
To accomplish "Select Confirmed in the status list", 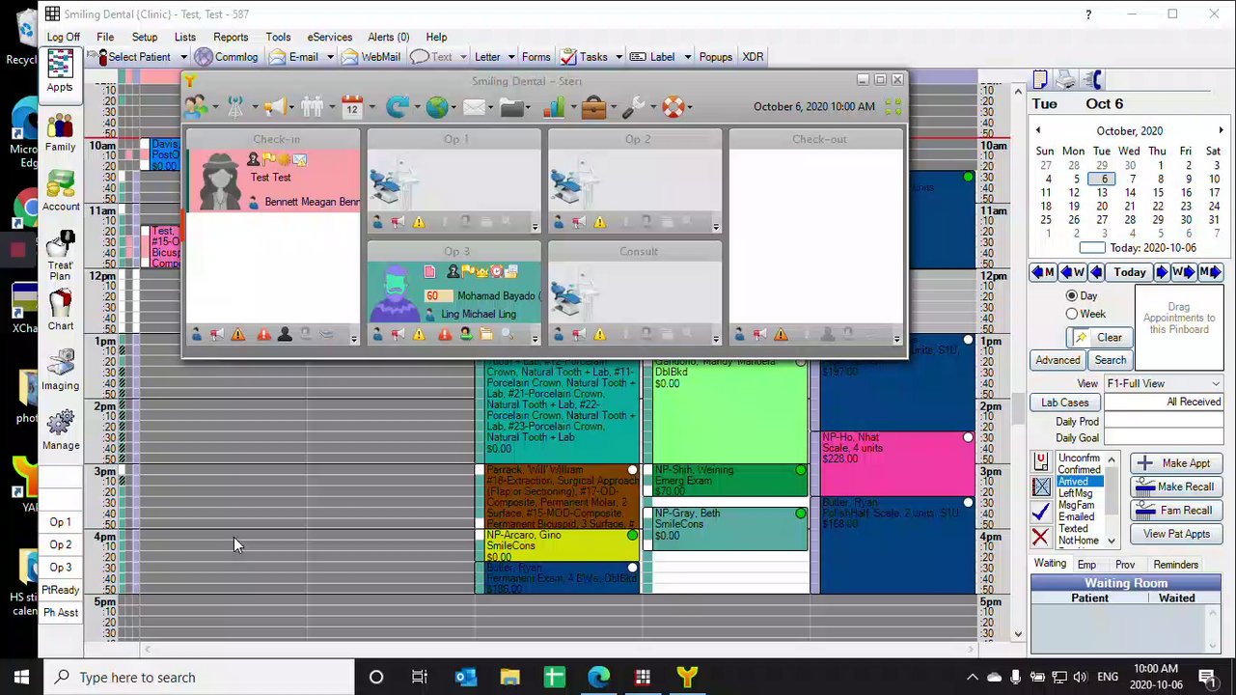I will [1079, 470].
